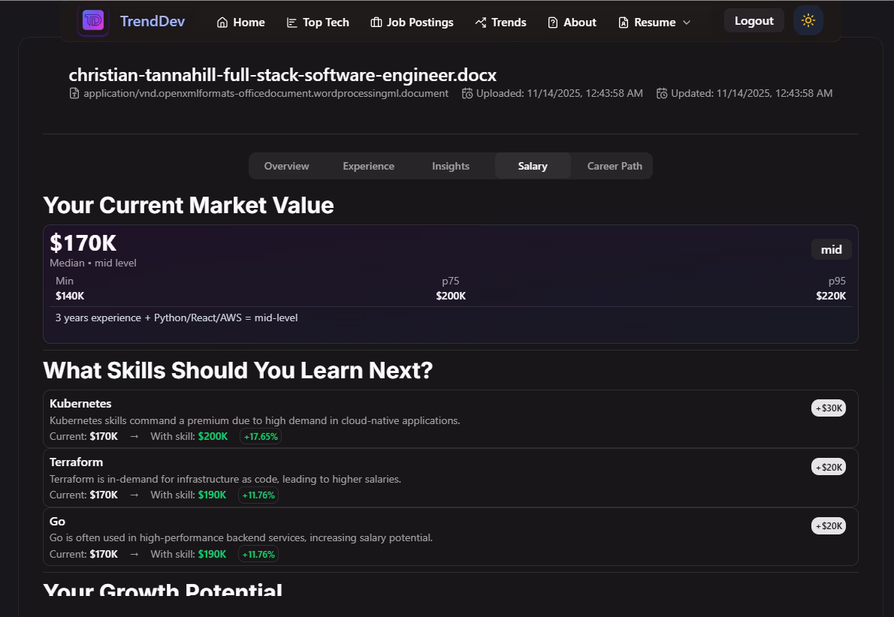Click the file type icon beside the MIME type
The width and height of the screenshot is (894, 617).
[74, 94]
